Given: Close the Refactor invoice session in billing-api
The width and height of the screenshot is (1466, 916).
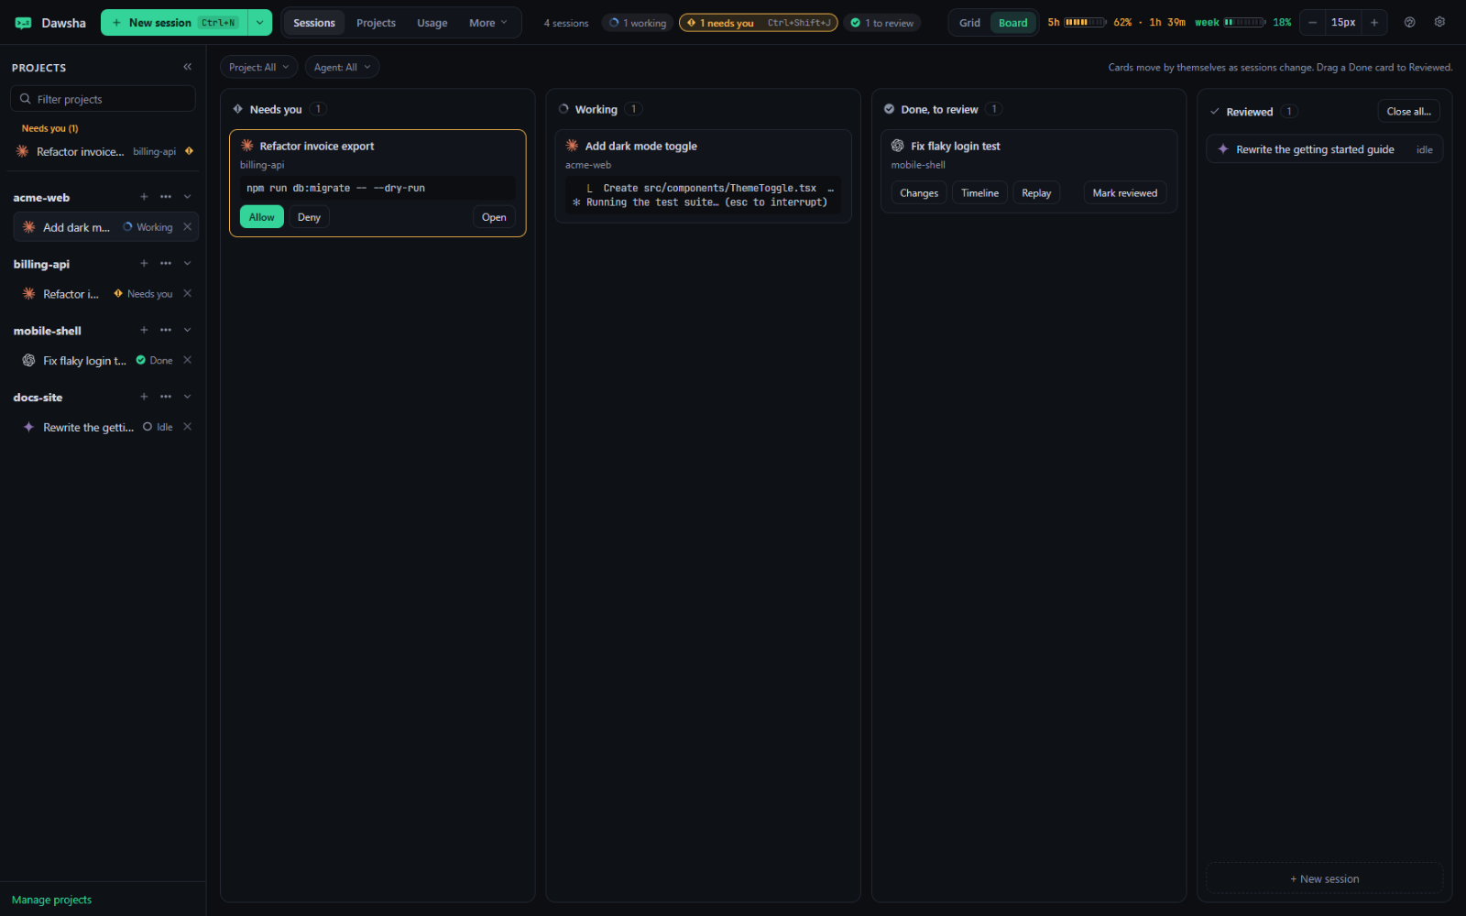Looking at the screenshot, I should coord(187,294).
